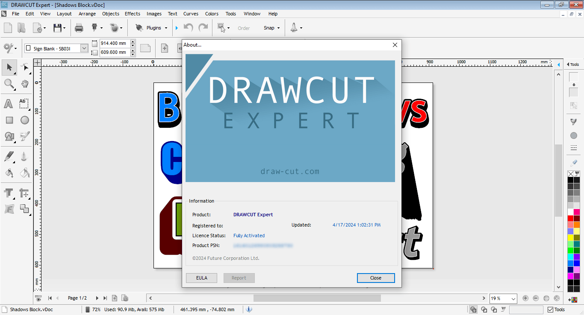Screen dimensions: 584x315
Task: Click the Zoom in plus icon
Action: pyautogui.click(x=525, y=298)
